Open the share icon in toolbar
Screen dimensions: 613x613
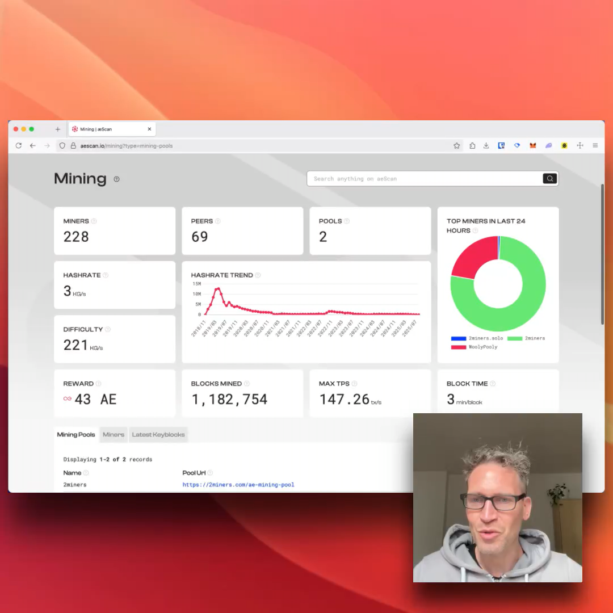472,145
